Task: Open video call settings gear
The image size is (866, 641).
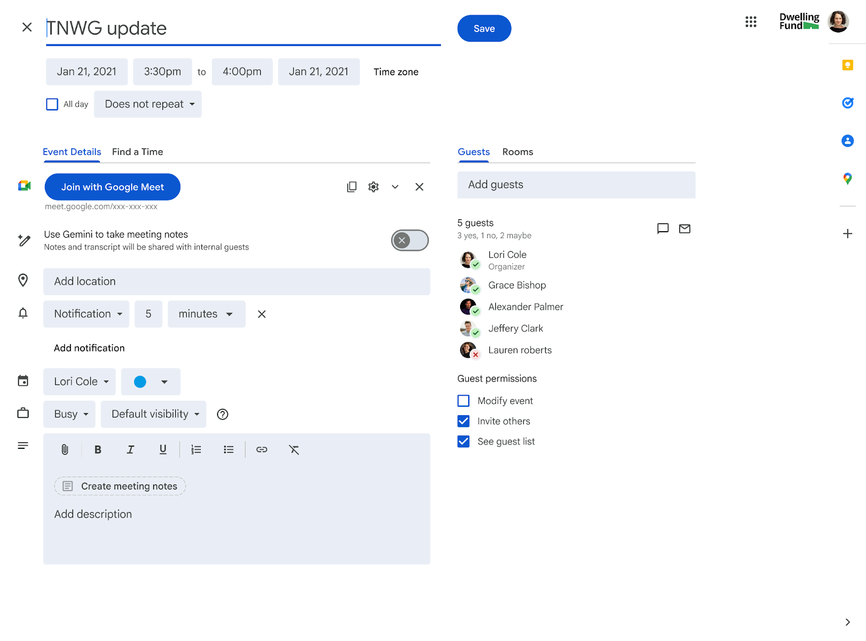Action: click(373, 187)
